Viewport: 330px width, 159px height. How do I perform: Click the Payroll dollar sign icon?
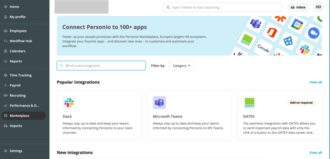click(x=6, y=85)
